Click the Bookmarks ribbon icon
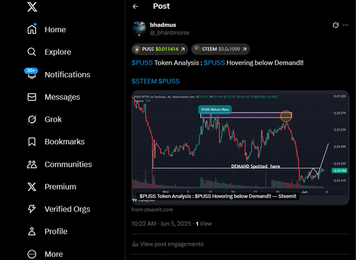This screenshot has height=260, width=356. point(32,141)
